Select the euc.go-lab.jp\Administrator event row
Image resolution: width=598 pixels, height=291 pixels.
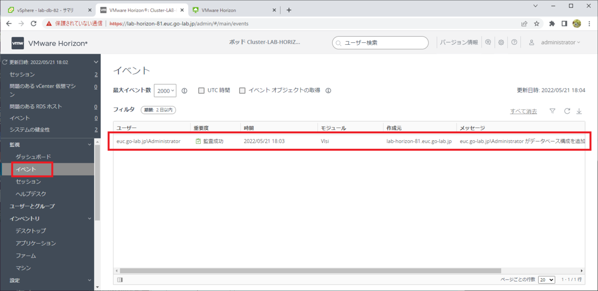click(x=349, y=141)
